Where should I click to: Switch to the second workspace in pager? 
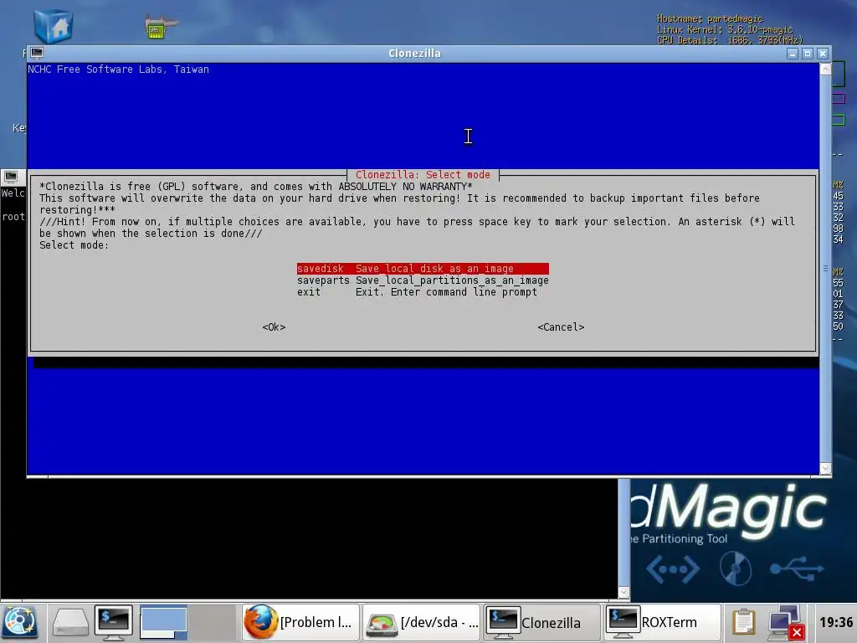(212, 622)
